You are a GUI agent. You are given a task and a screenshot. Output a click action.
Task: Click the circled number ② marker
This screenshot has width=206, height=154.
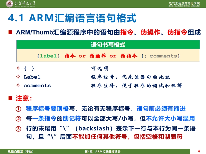[18, 119]
